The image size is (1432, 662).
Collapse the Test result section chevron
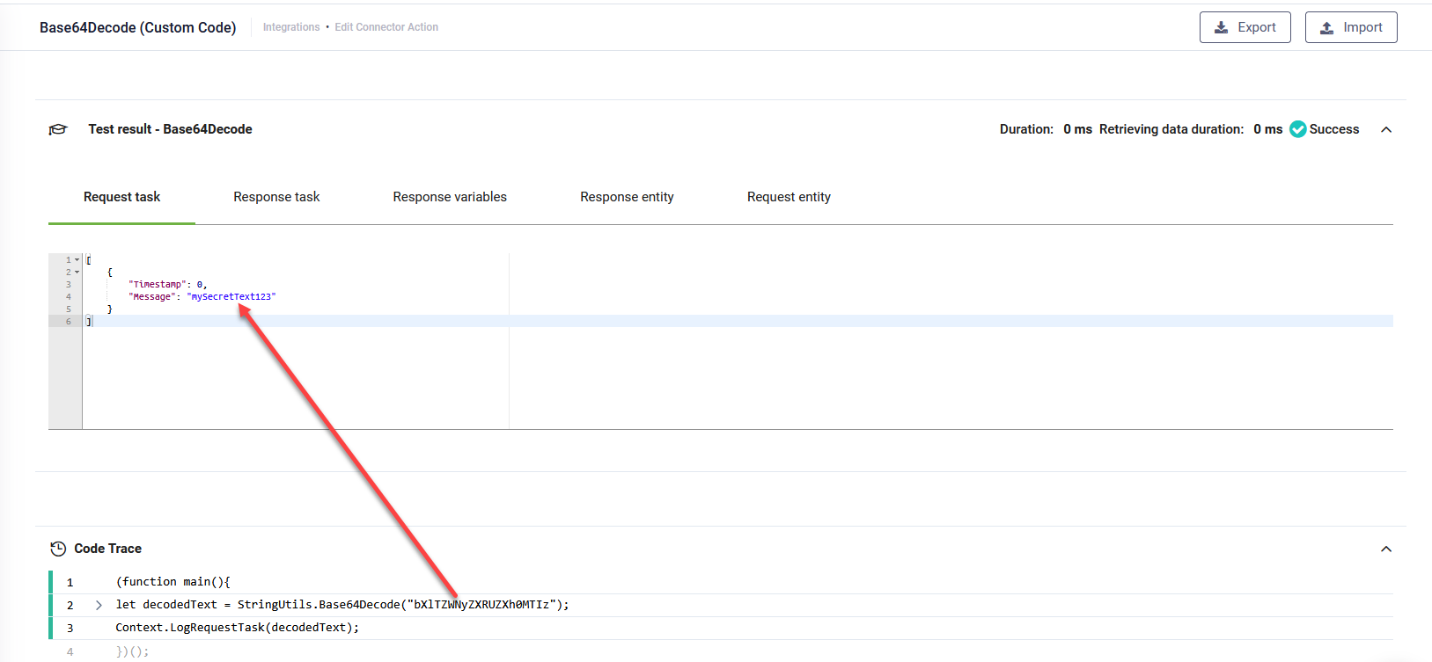click(1386, 129)
